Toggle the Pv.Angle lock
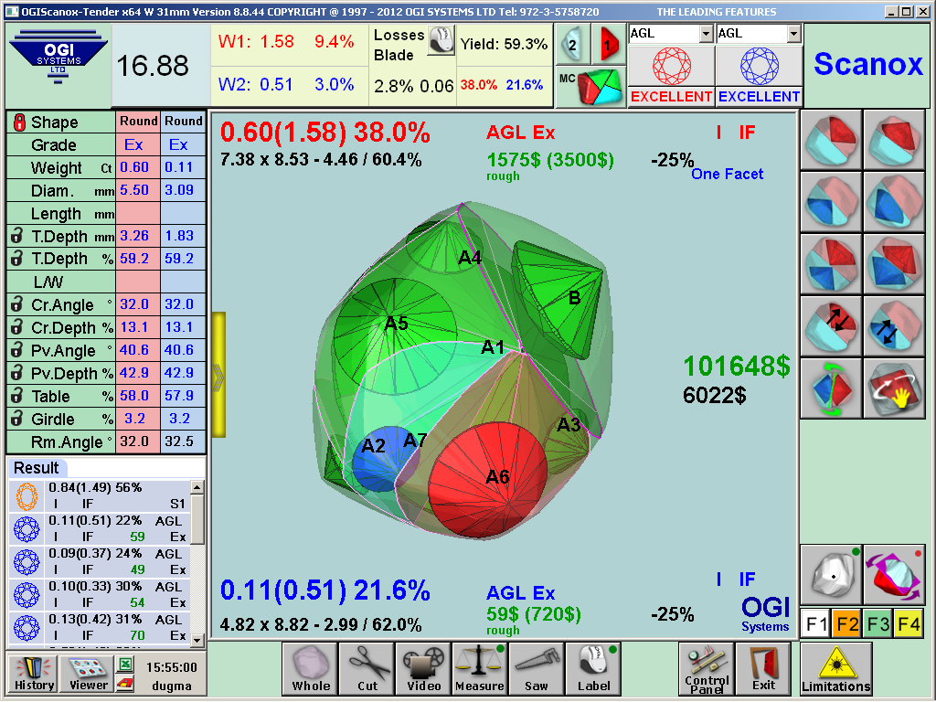The height and width of the screenshot is (702, 936). tap(17, 350)
